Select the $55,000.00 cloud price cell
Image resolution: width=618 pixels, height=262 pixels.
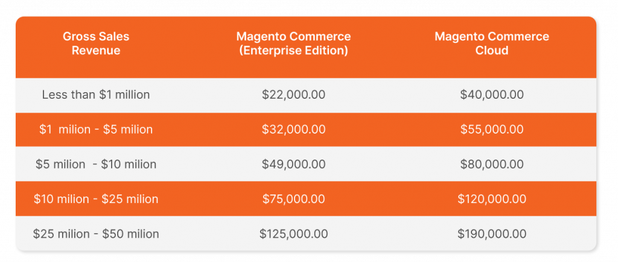tap(491, 129)
